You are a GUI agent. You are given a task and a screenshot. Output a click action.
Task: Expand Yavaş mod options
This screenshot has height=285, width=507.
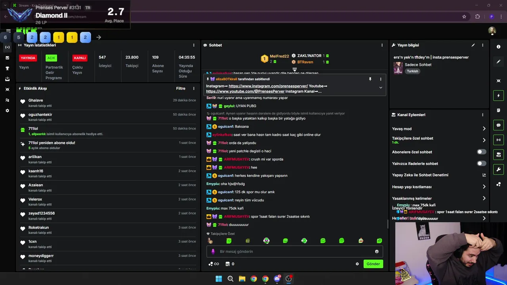pyautogui.click(x=484, y=129)
